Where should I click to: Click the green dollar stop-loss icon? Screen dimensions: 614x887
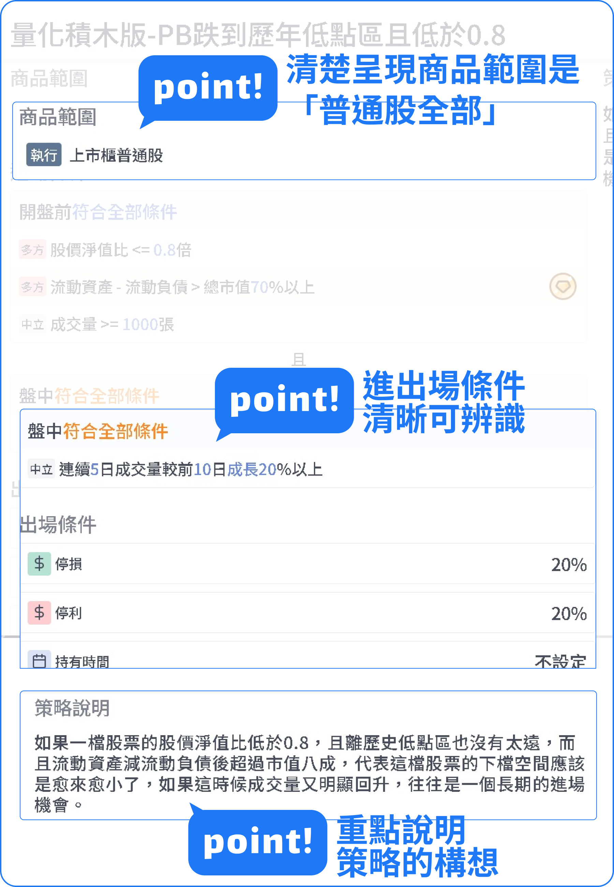tap(39, 564)
